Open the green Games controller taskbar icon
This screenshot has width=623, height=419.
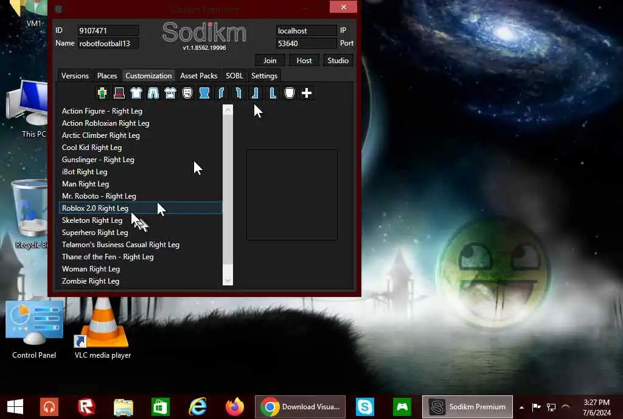[x=402, y=407]
